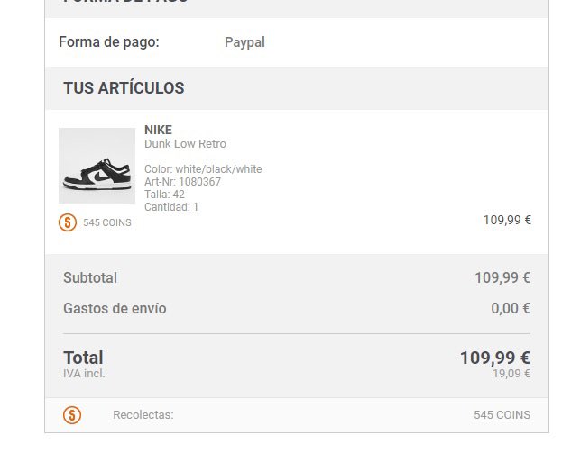Click the orange coin icon beside 545 COINS under the shoe
This screenshot has width=571, height=453.
click(68, 222)
